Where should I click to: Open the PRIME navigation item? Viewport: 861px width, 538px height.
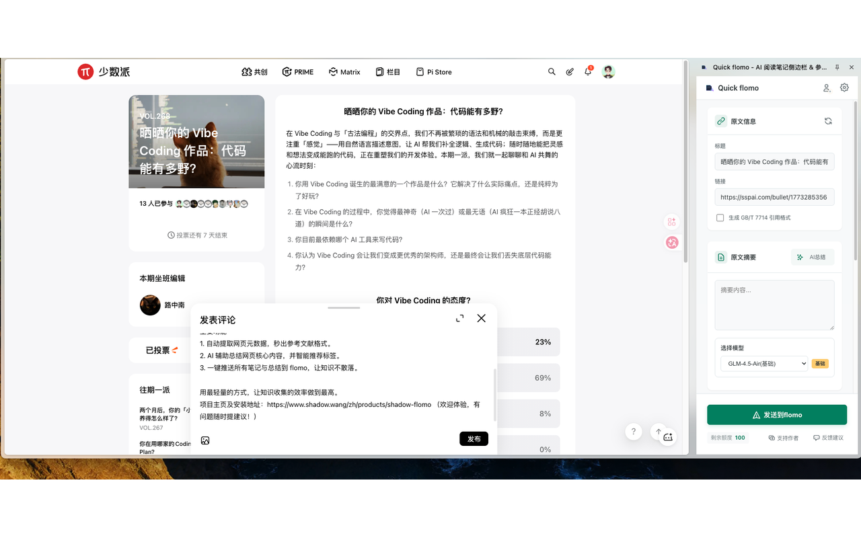pos(298,72)
